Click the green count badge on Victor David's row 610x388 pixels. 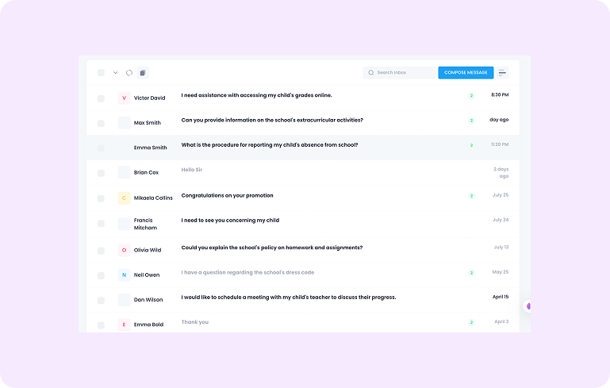[471, 96]
